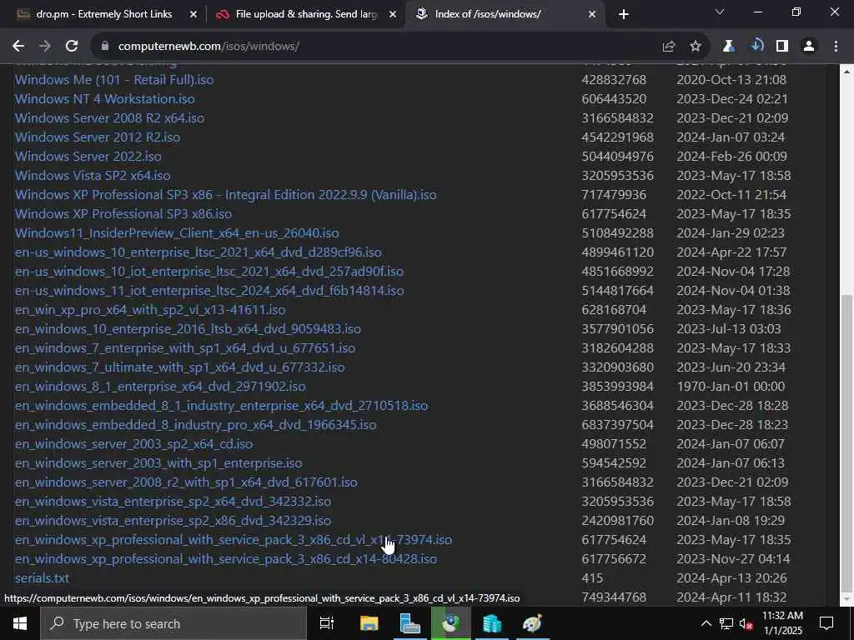
Task: Close the File upload & sharing tab
Action: coord(393,14)
